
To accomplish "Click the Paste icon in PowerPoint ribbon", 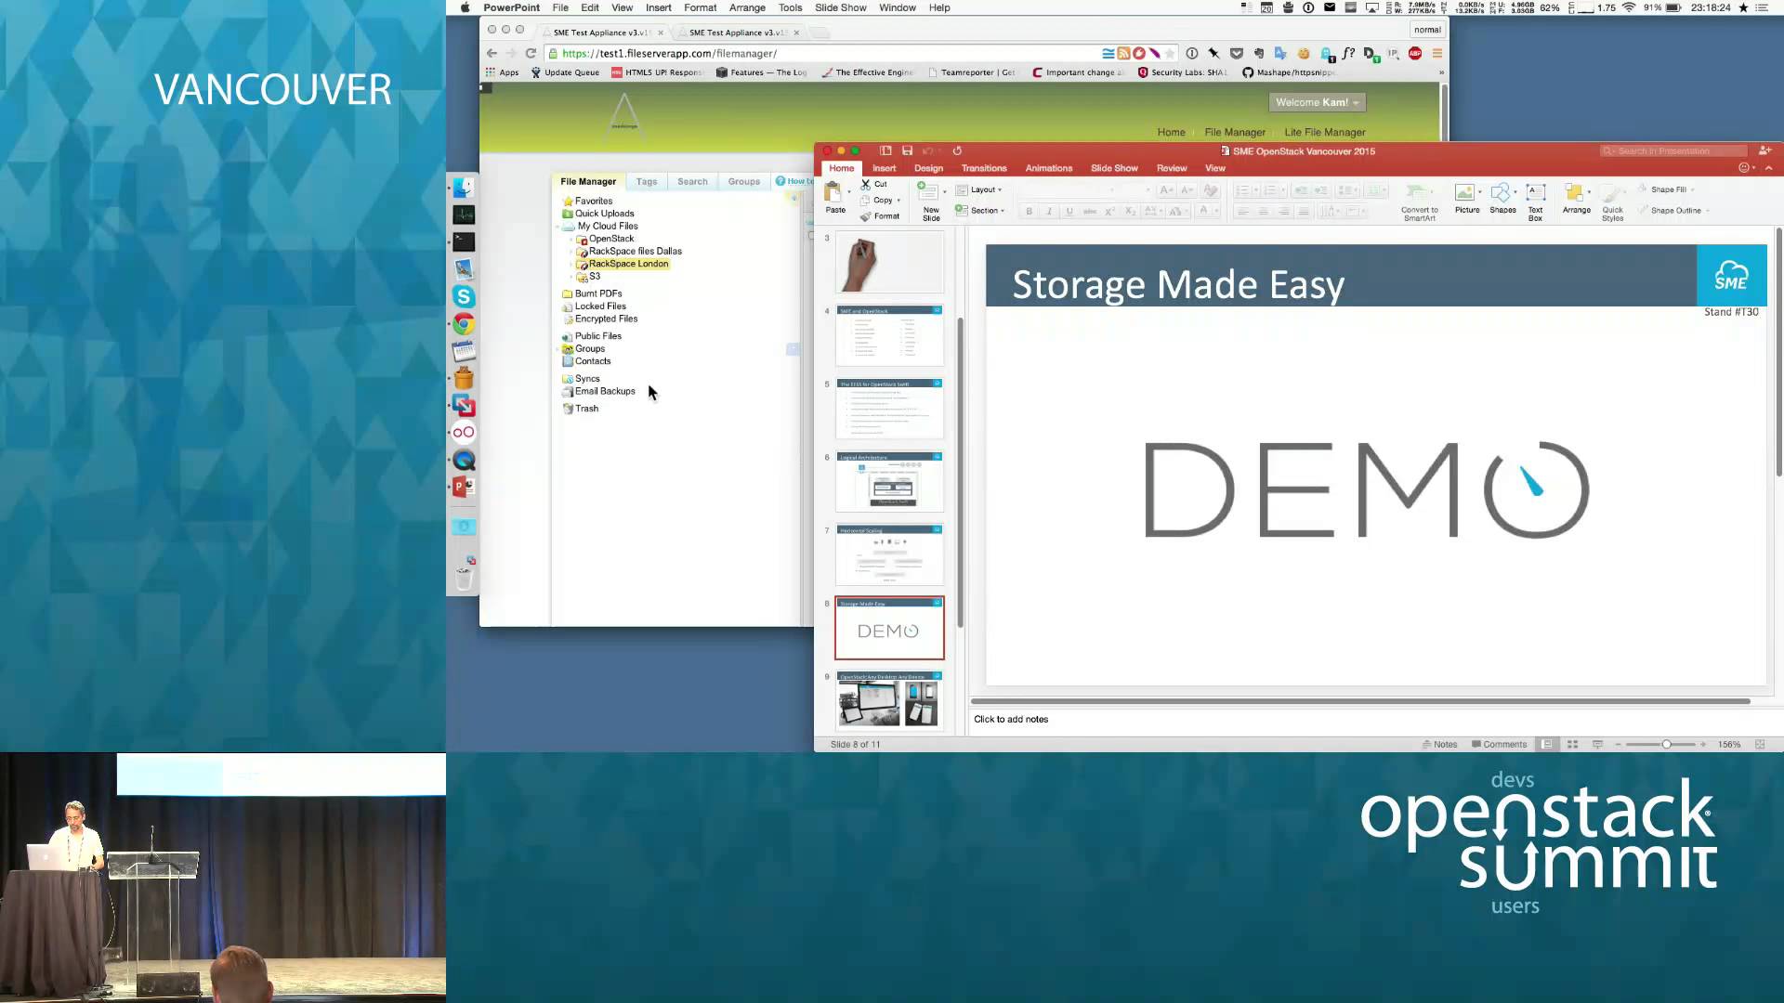I will (833, 192).
